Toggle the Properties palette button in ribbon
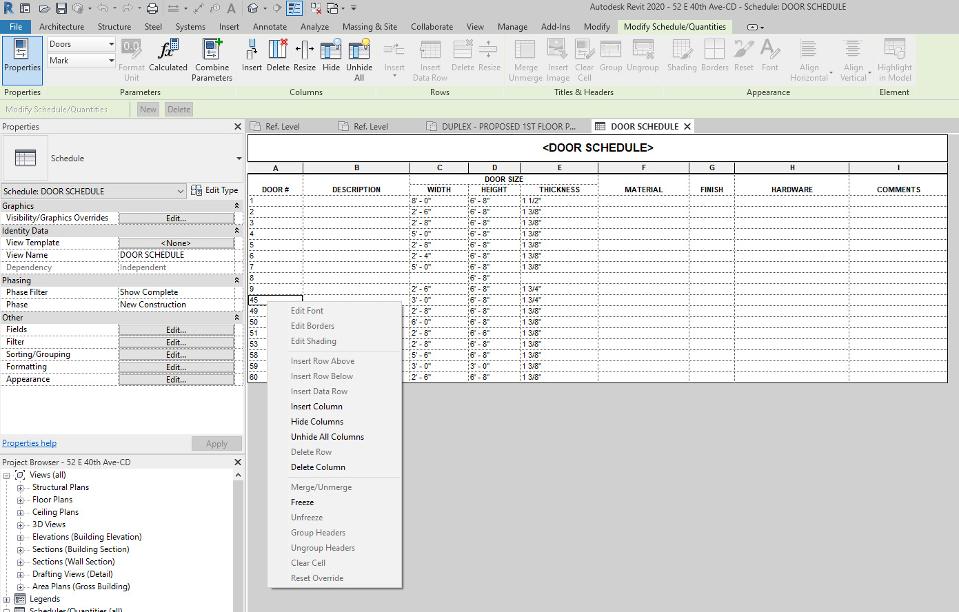Image resolution: width=959 pixels, height=612 pixels. click(22, 55)
